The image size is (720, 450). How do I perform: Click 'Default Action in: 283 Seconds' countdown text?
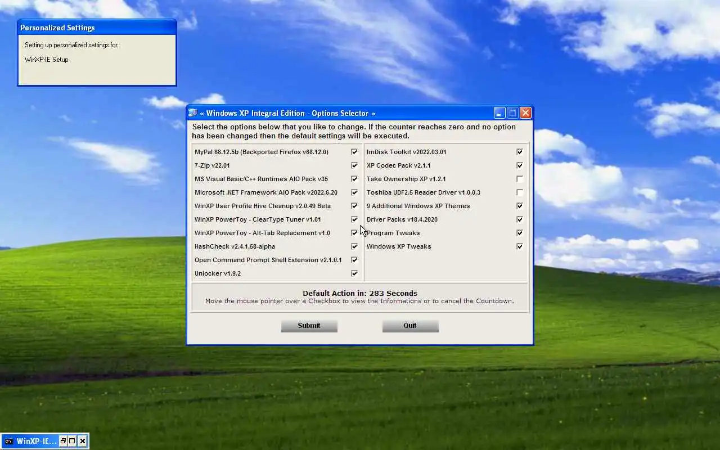(x=360, y=293)
